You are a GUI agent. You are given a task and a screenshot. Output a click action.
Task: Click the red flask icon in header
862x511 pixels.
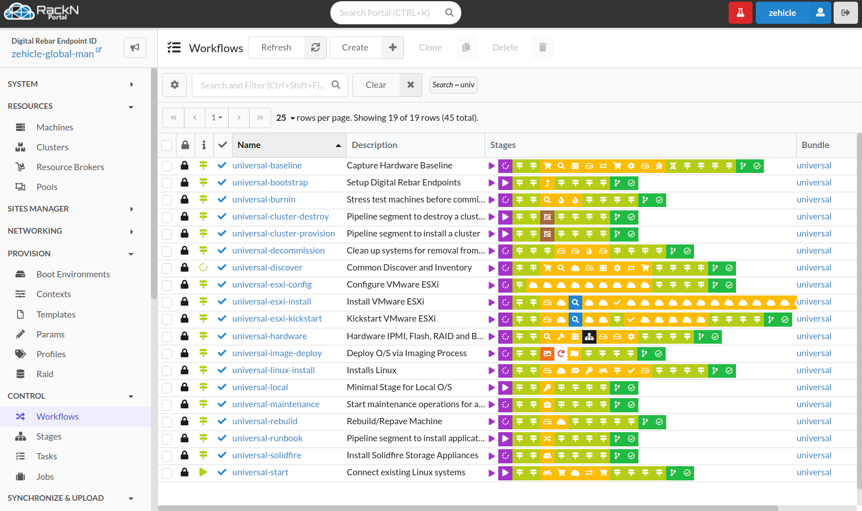(740, 12)
